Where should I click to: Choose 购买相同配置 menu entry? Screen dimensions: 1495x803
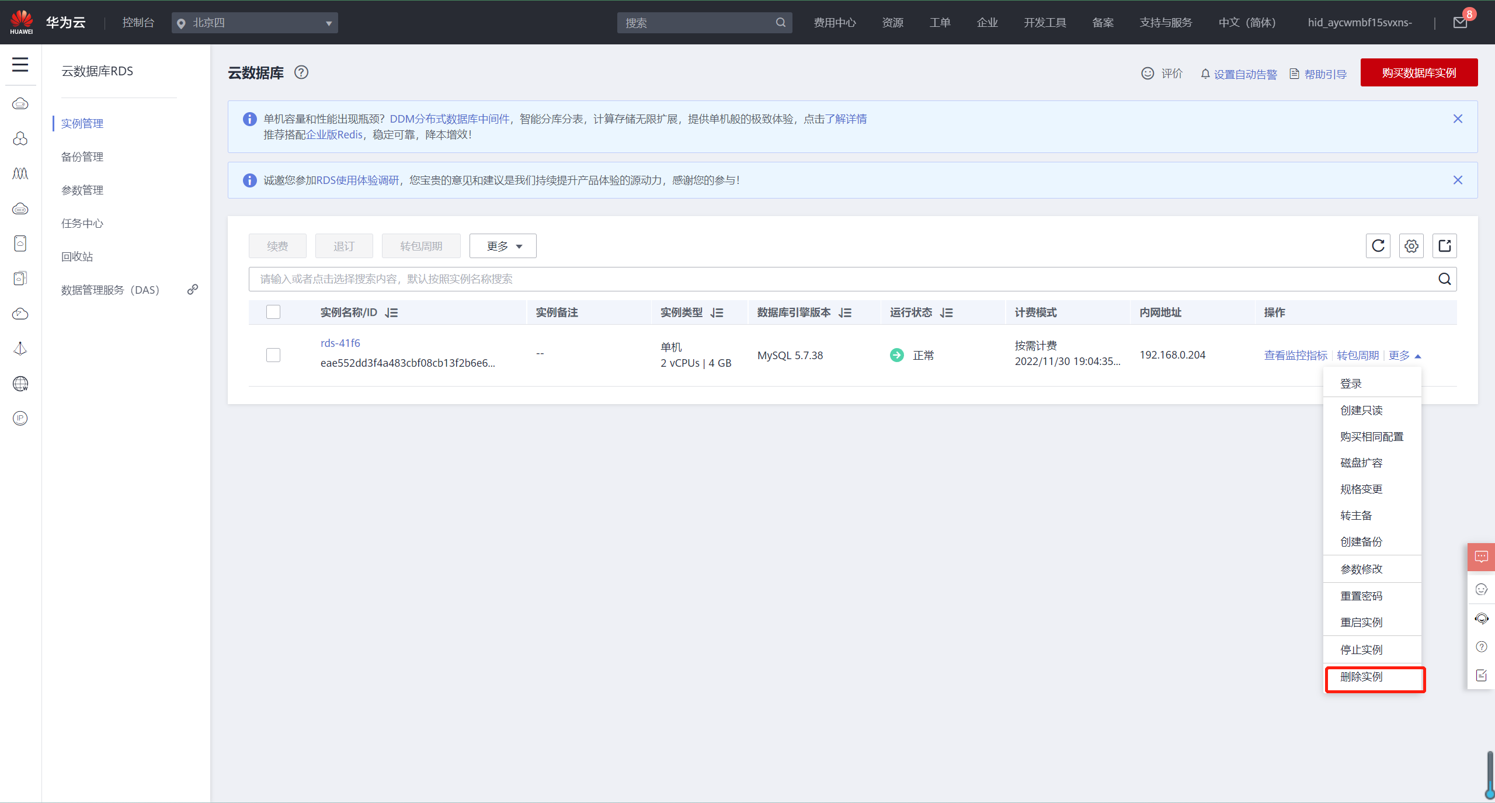coord(1372,437)
